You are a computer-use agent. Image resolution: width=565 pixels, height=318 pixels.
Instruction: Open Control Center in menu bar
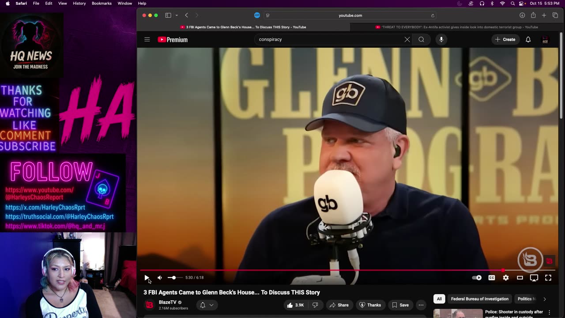coord(522,3)
